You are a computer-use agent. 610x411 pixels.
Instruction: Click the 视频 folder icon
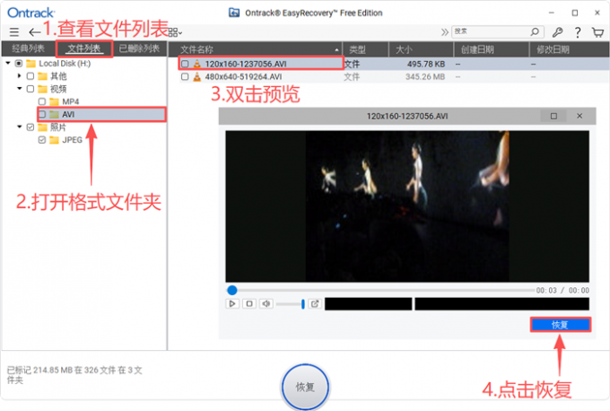pyautogui.click(x=42, y=89)
